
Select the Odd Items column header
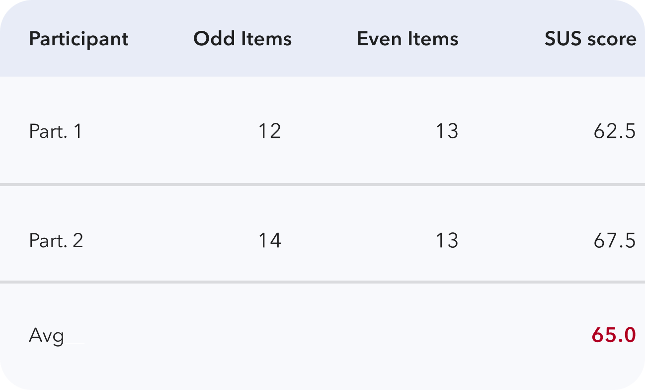click(242, 39)
